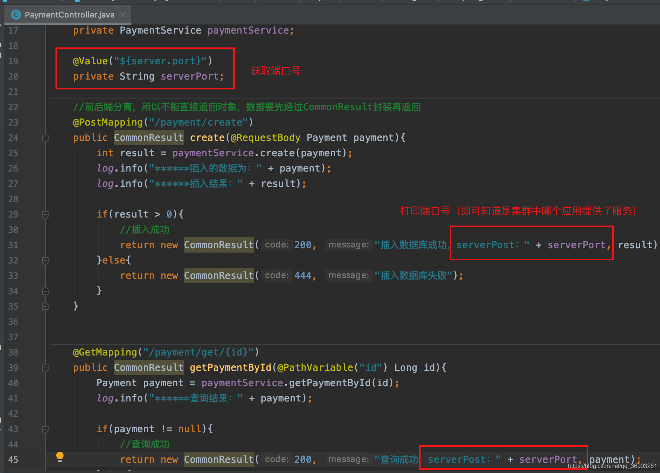Screen dimensions: 660x473
Task: Open the PaymentController.java editor tab
Action: tap(68, 15)
